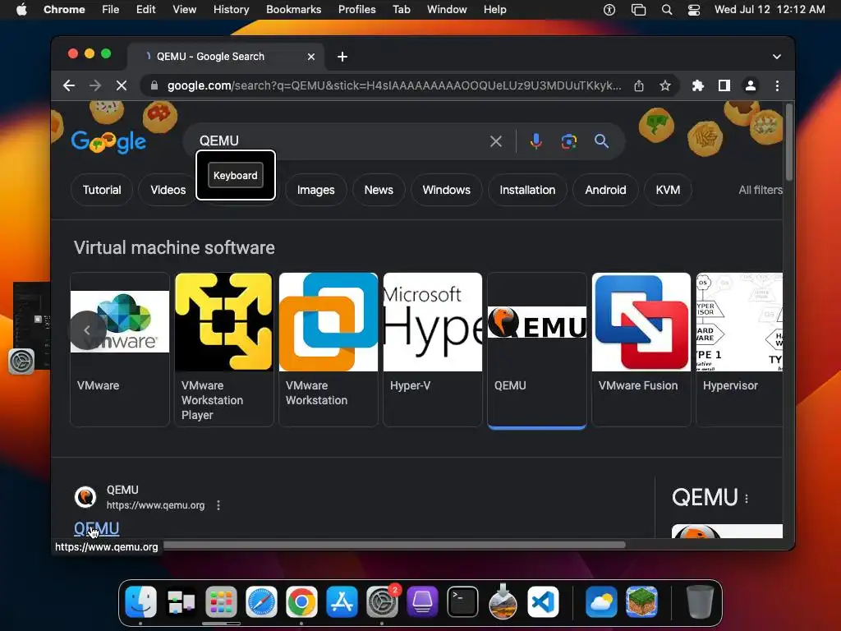841x631 pixels.
Task: Click the https://www.qemu.org URL text
Action: click(155, 505)
